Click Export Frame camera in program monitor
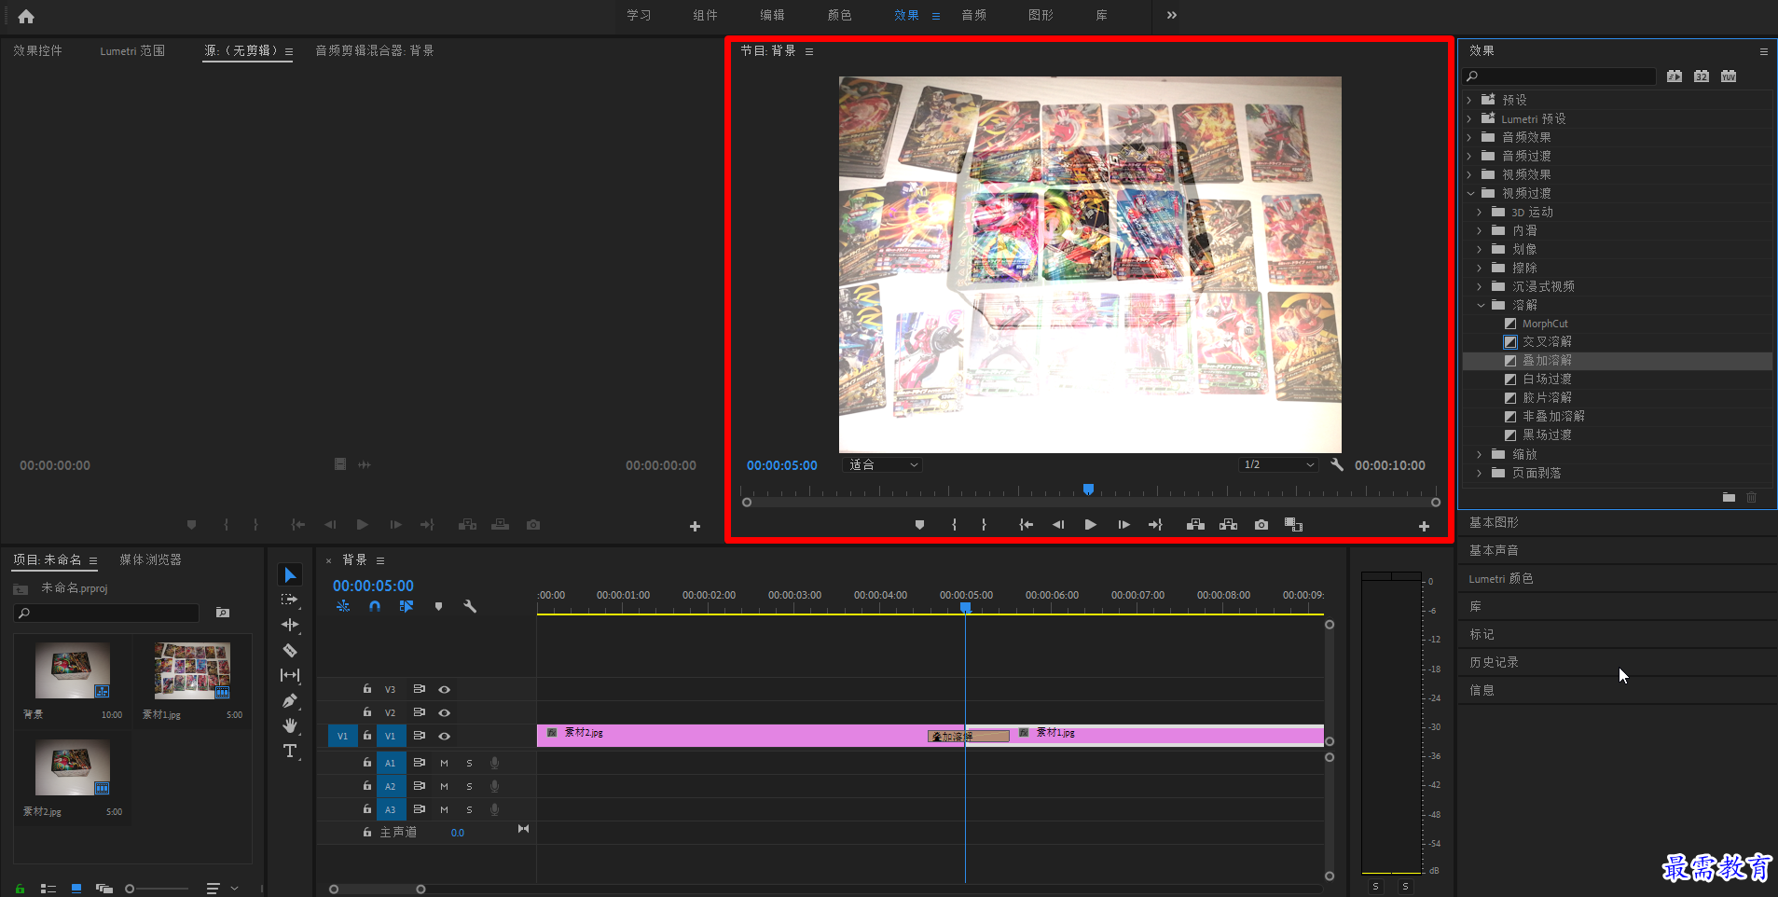Image resolution: width=1778 pixels, height=897 pixels. (x=1261, y=525)
